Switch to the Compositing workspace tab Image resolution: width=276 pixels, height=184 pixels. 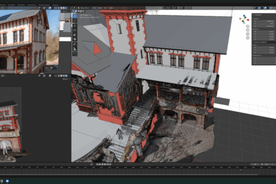(x=31, y=5)
